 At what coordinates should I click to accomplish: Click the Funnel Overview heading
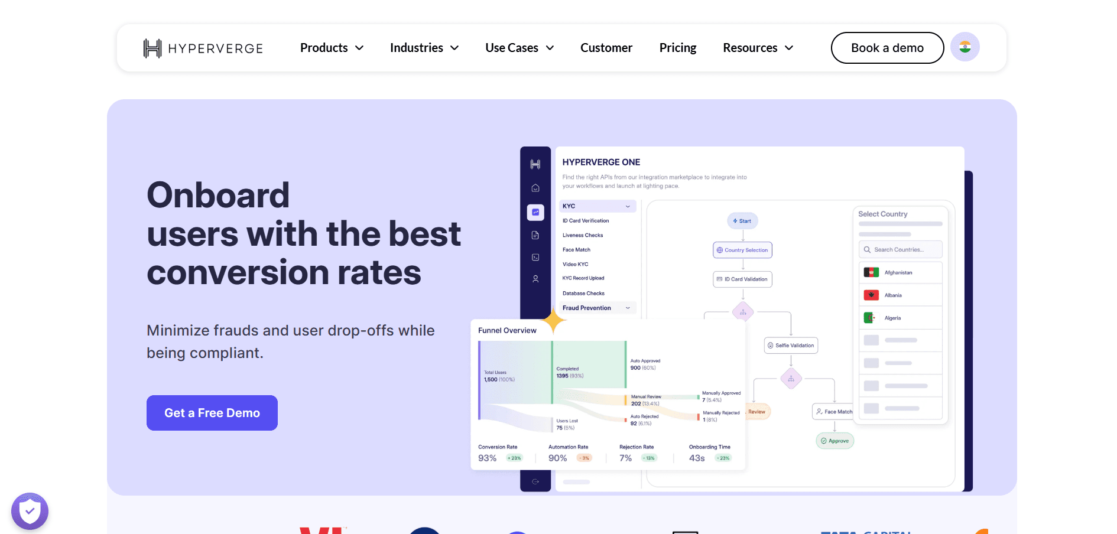pos(507,331)
